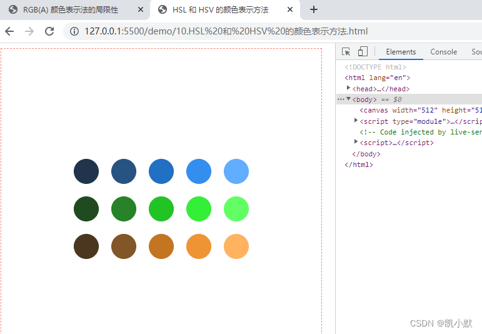The width and height of the screenshot is (482, 334).
Task: Click the bright blue fourth circle
Action: pos(199,171)
